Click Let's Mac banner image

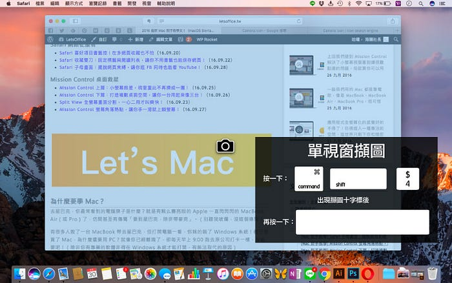[x=161, y=160]
